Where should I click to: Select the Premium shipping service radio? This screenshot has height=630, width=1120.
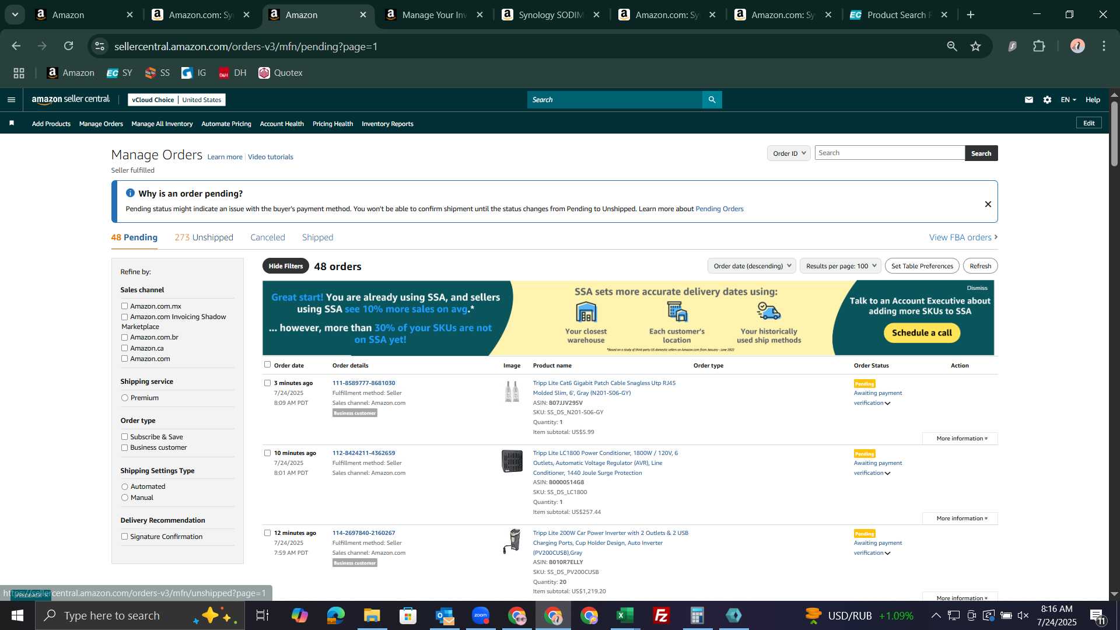[124, 398]
